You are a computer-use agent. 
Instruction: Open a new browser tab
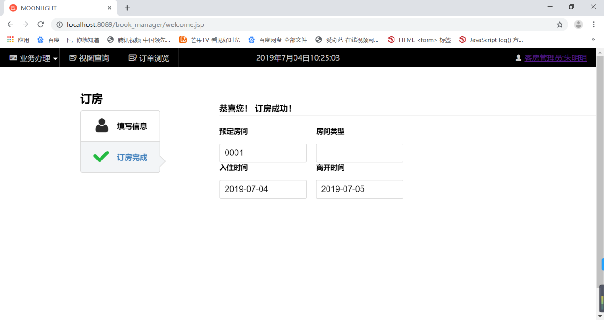click(127, 8)
